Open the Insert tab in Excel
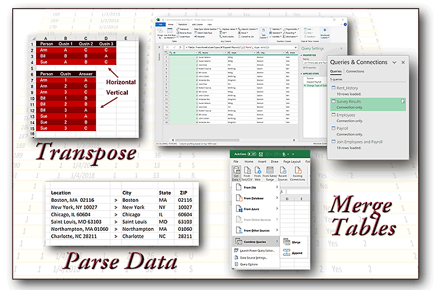Viewport: 436px width, 290px height. [262, 161]
